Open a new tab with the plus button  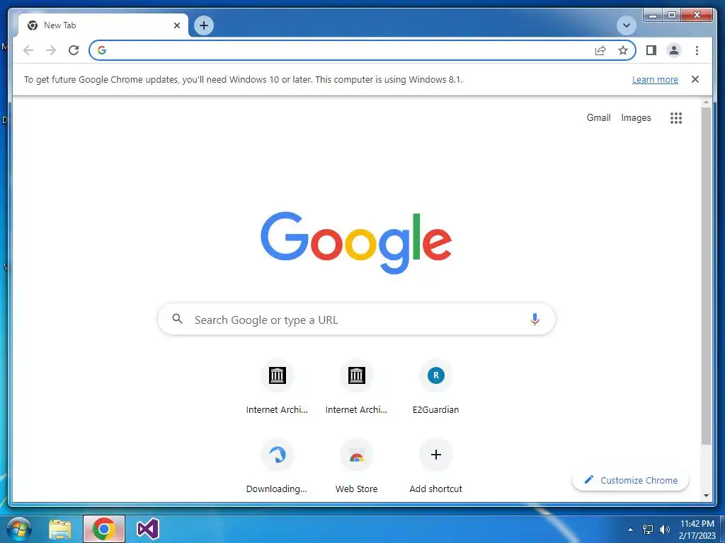[204, 25]
